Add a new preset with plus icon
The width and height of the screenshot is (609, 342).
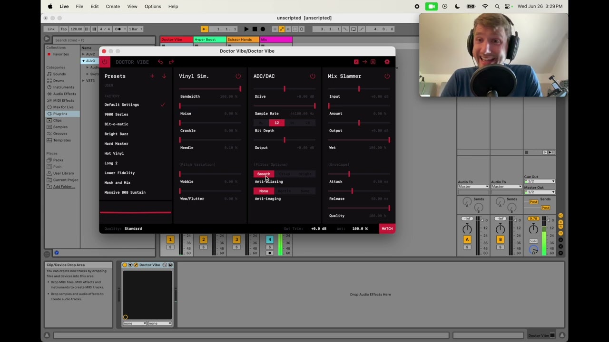pyautogui.click(x=152, y=76)
